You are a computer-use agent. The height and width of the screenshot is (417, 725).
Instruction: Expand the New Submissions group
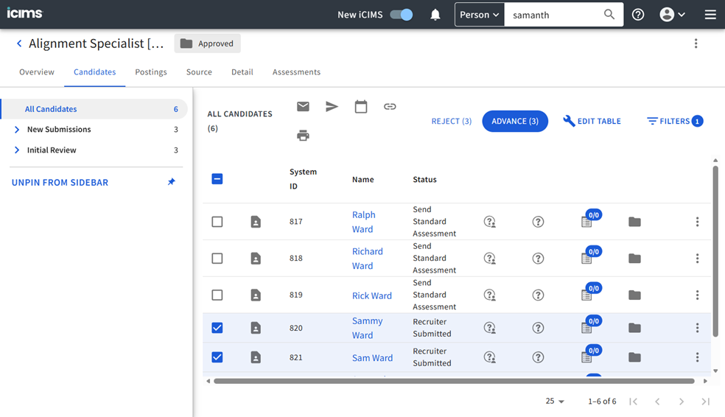click(17, 130)
